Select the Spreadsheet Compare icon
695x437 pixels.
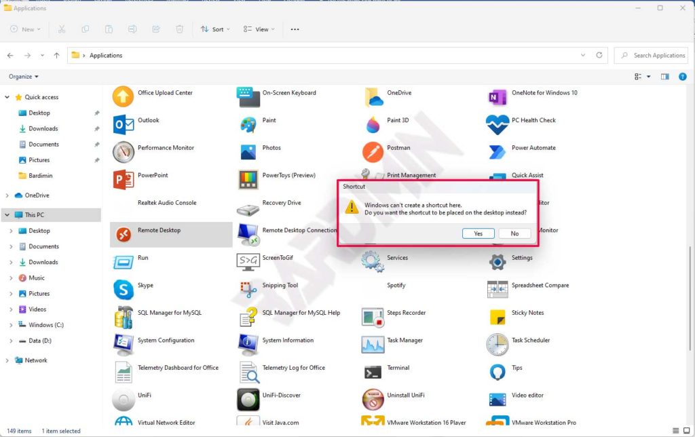pyautogui.click(x=497, y=290)
